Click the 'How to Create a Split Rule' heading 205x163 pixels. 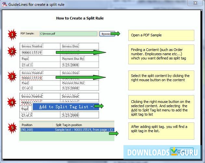80,18
